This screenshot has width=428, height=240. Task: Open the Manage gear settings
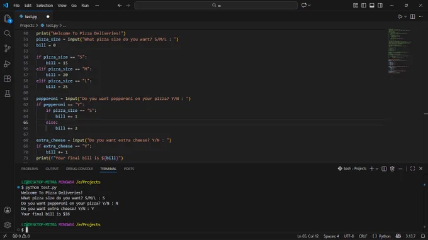8,225
